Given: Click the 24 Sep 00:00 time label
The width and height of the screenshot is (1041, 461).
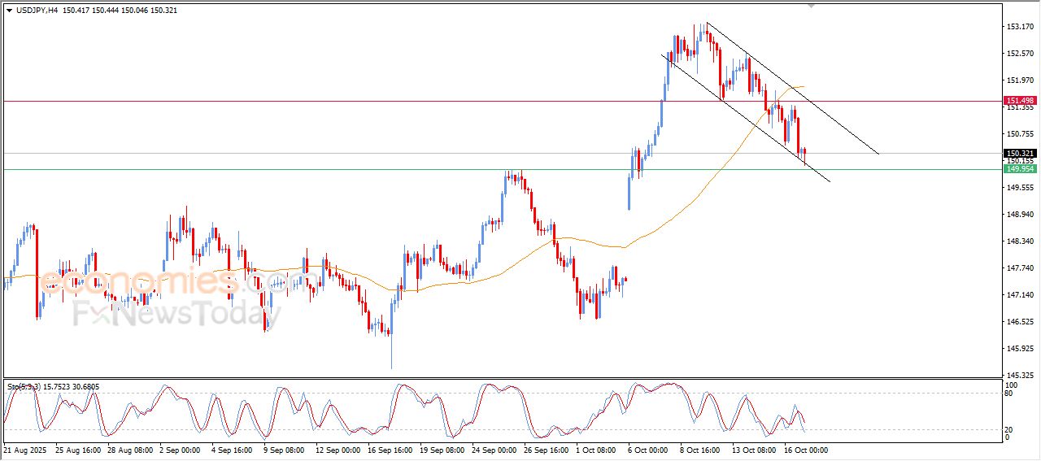Looking at the screenshot, I should coord(493,450).
